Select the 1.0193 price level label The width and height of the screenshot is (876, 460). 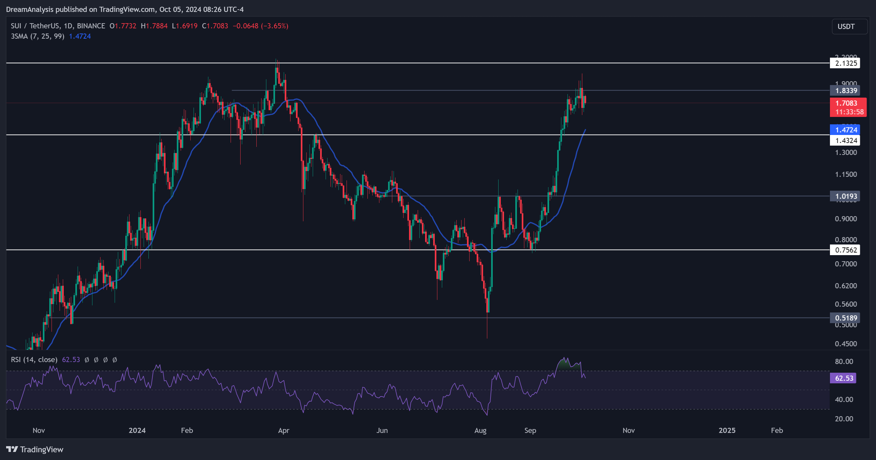845,196
